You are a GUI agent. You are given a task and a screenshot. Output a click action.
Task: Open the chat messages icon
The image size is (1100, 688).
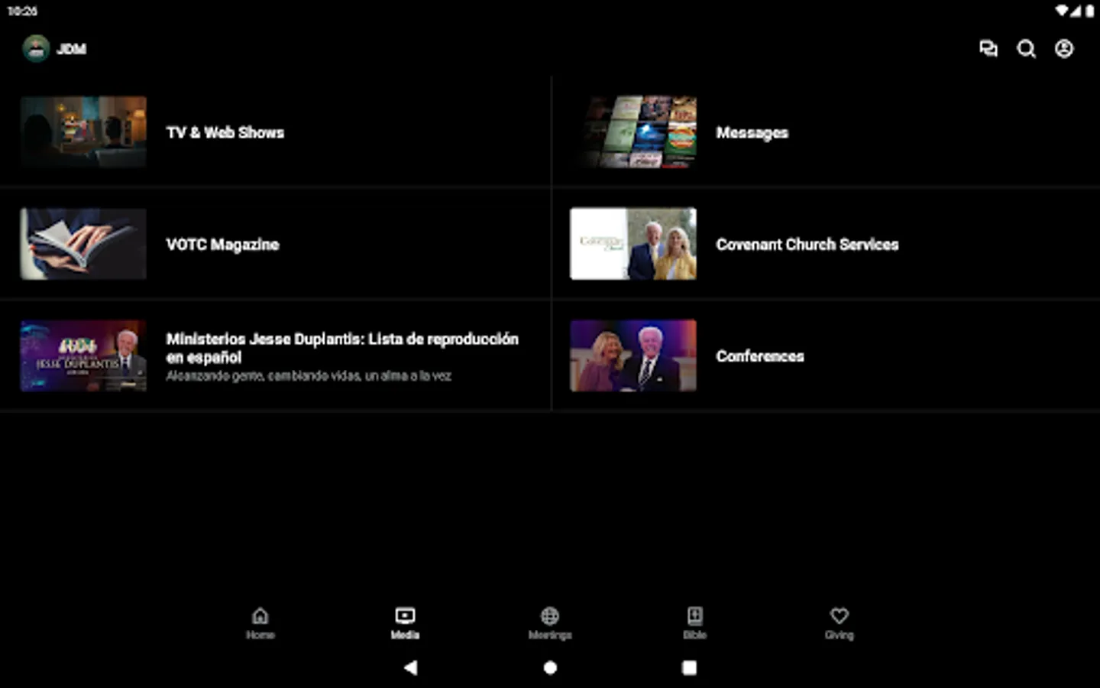coord(988,49)
